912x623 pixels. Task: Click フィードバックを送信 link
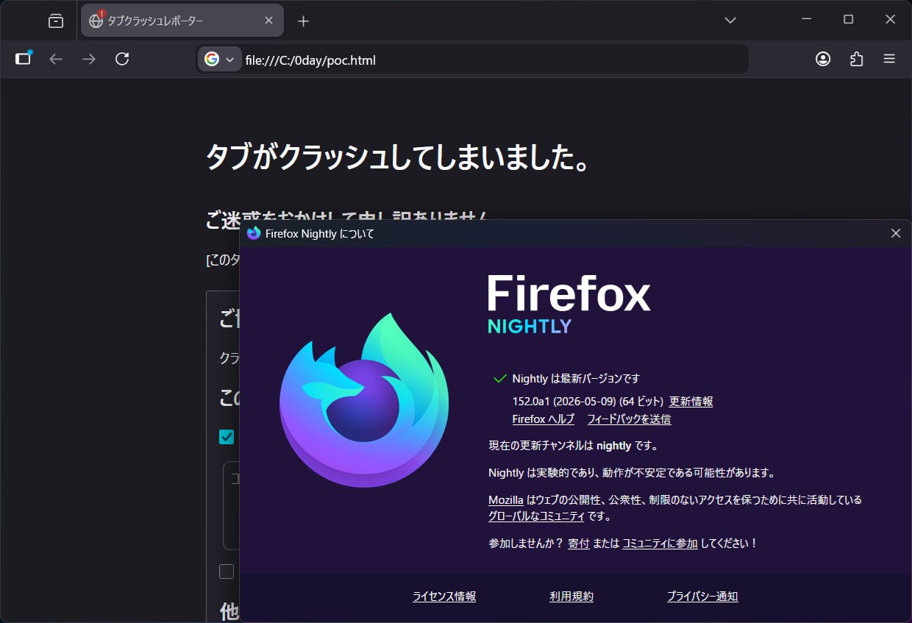(x=629, y=419)
